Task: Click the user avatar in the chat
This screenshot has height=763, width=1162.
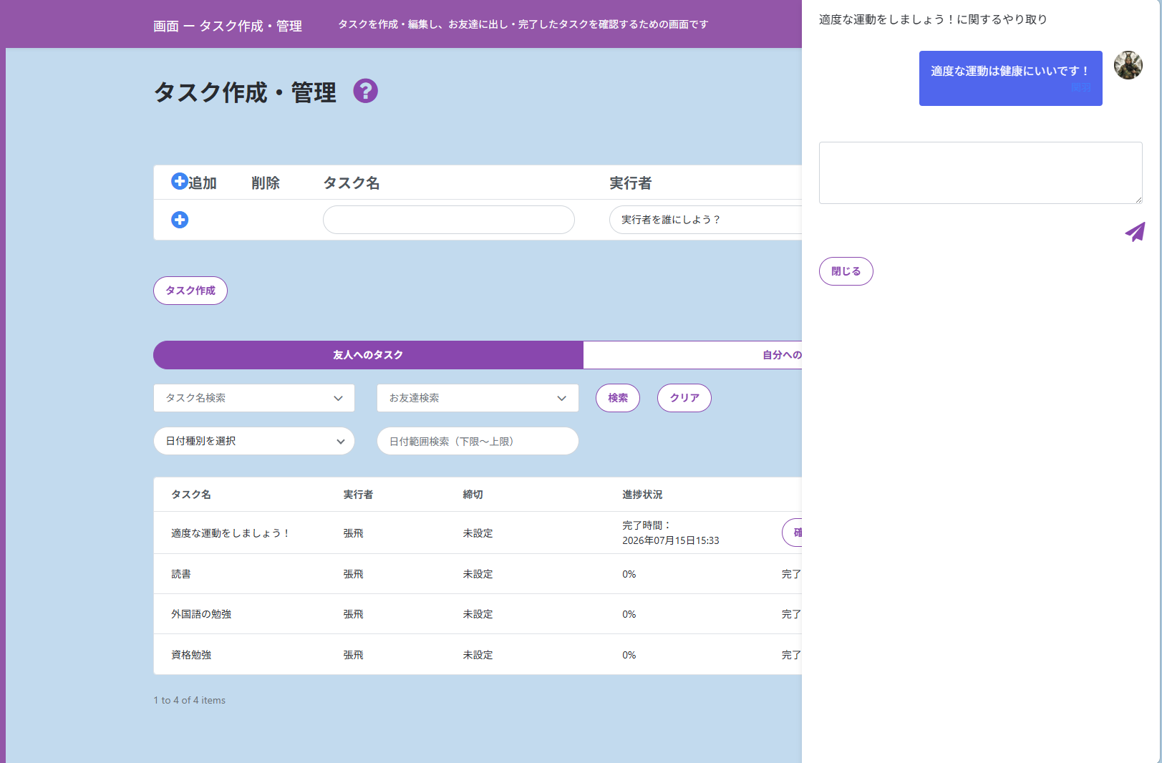Action: pyautogui.click(x=1128, y=65)
